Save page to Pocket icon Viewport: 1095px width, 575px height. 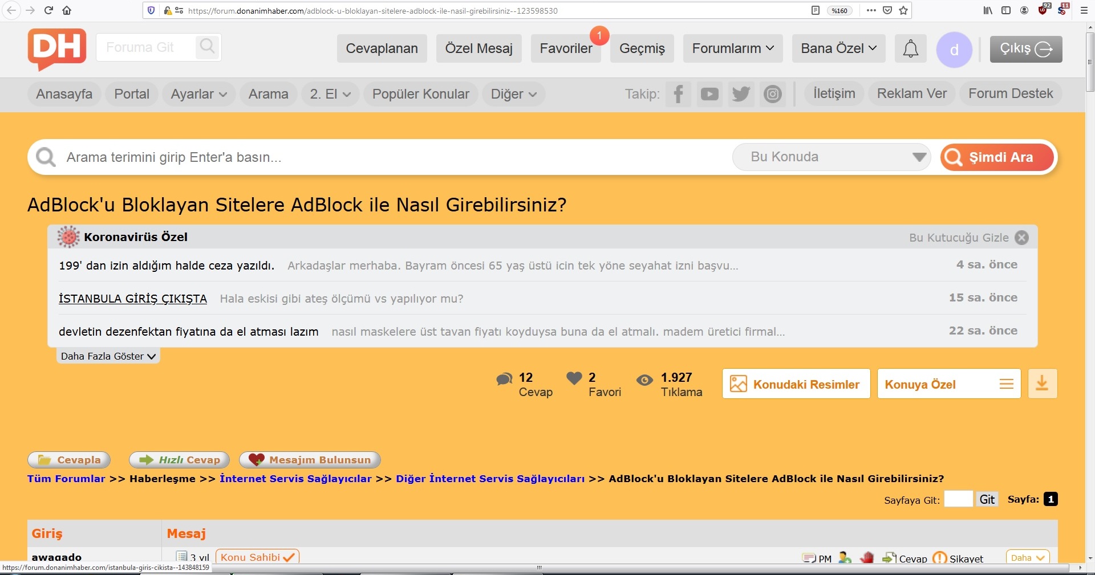(887, 10)
